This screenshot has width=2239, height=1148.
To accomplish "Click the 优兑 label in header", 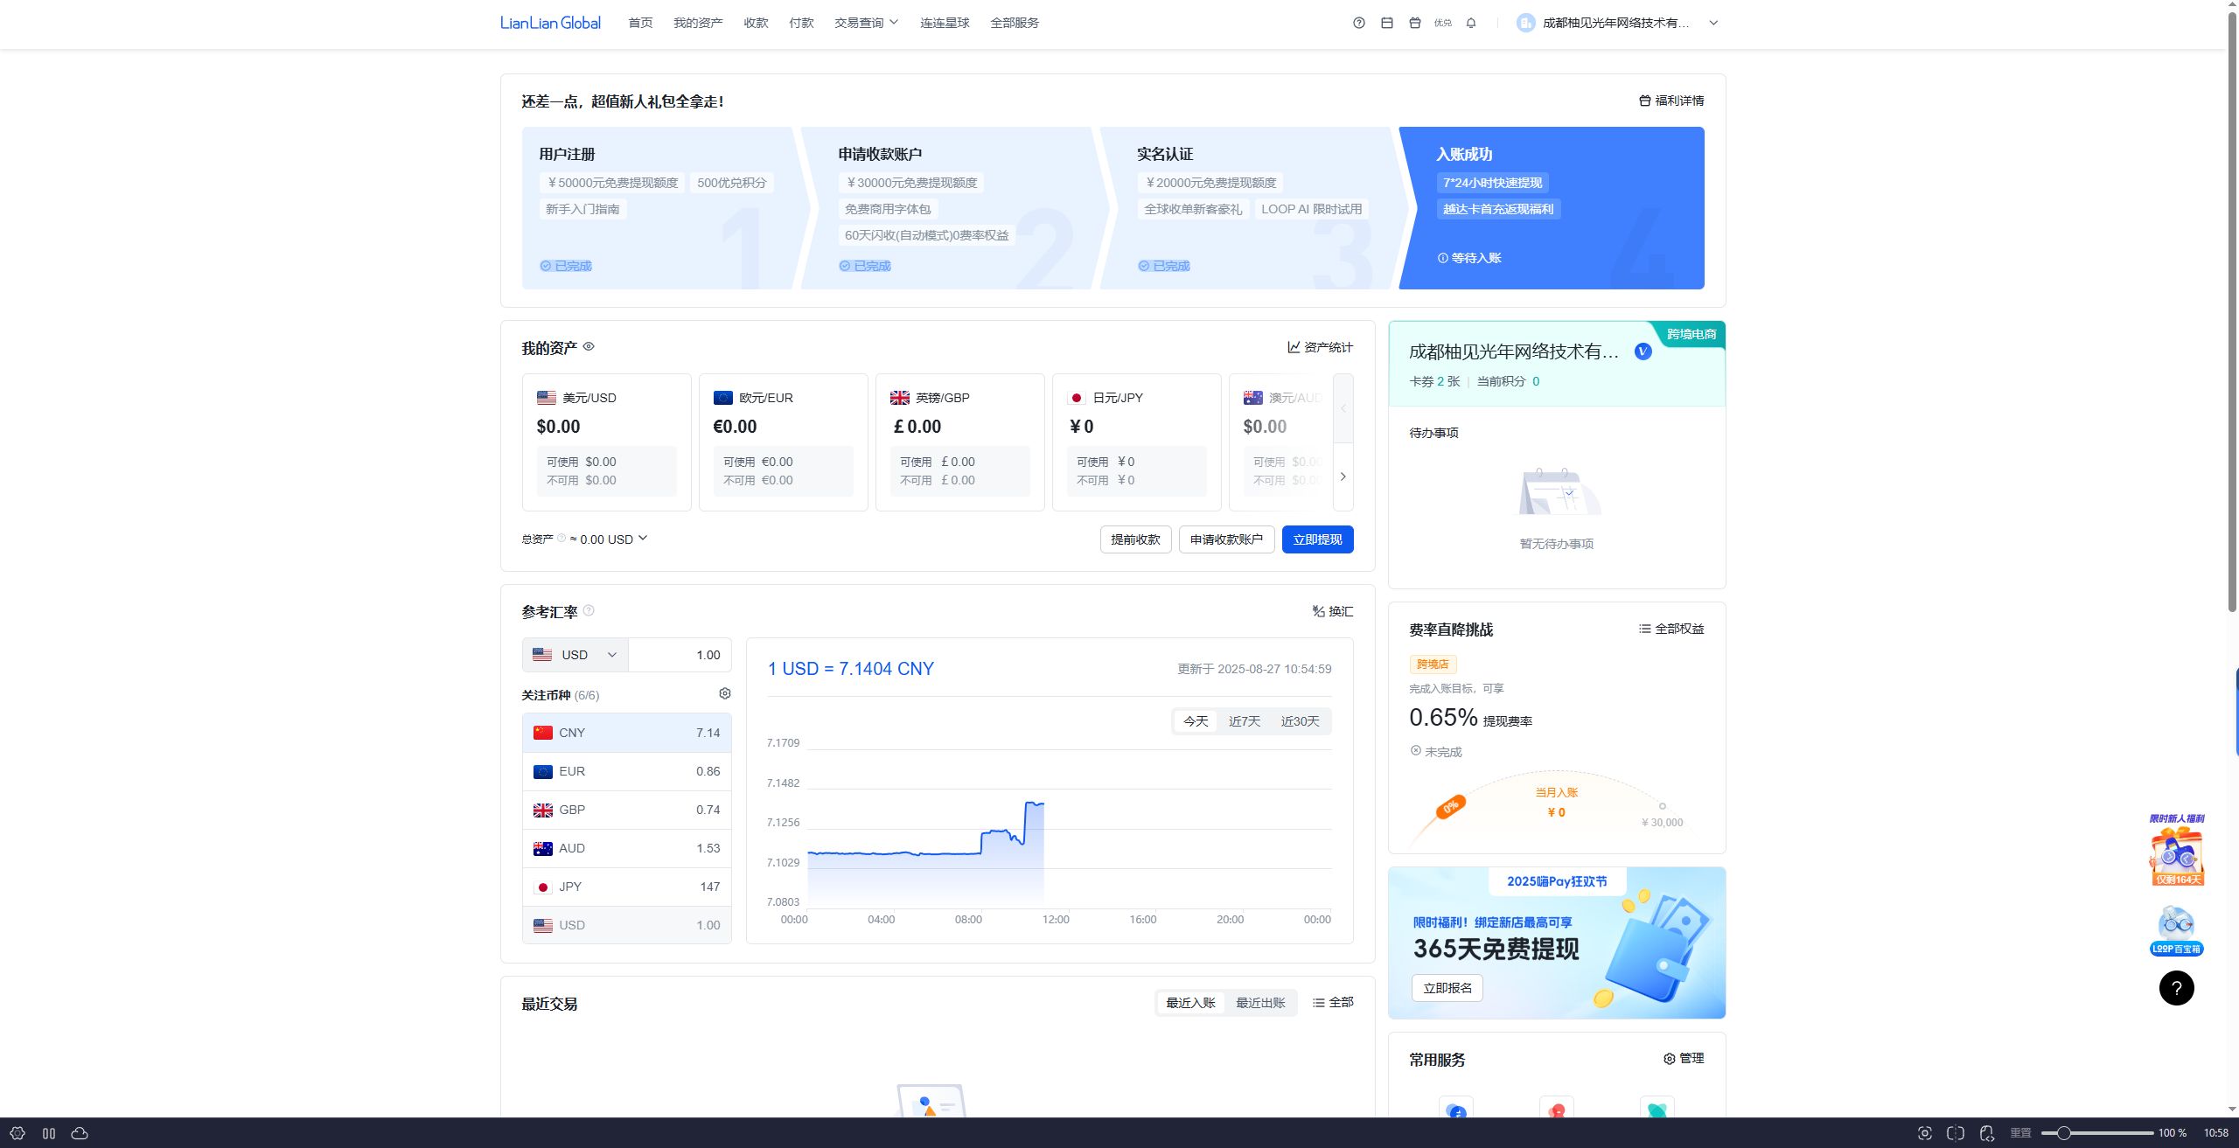I will 1442,23.
